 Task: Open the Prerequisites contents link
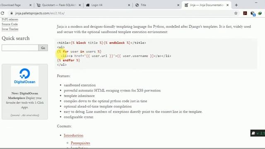80,143
